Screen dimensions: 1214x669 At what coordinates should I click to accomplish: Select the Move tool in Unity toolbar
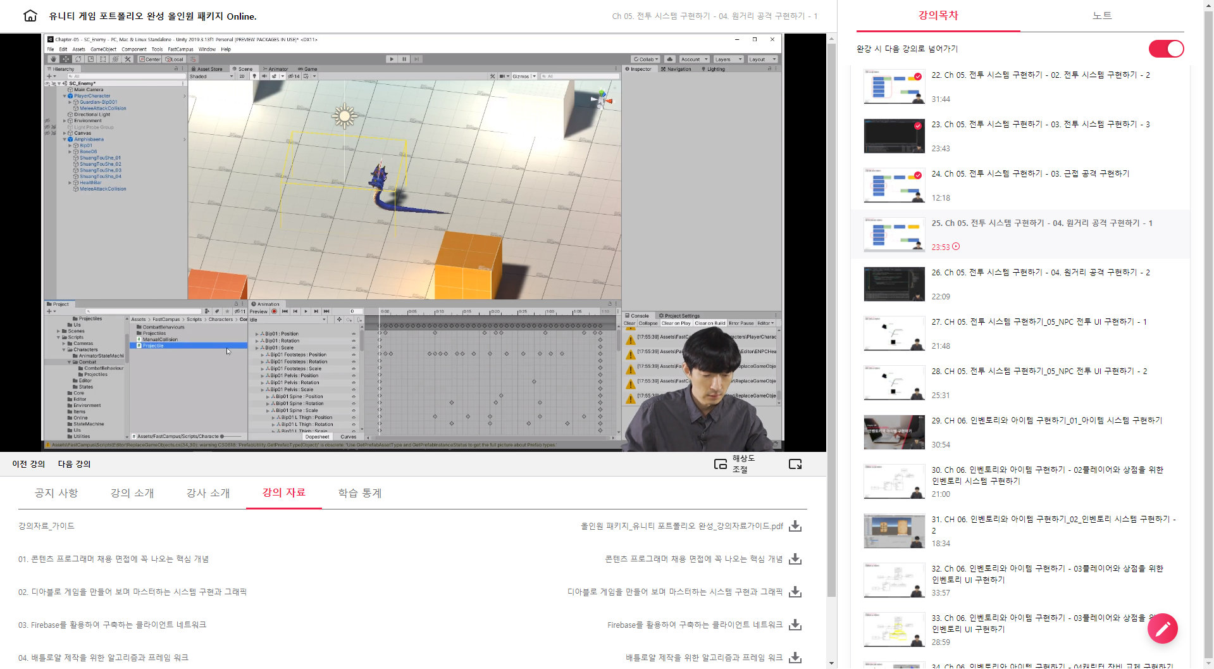pos(66,59)
